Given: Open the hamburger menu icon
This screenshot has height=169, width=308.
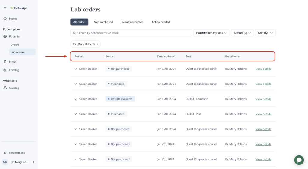Looking at the screenshot, I should (x=5, y=8).
